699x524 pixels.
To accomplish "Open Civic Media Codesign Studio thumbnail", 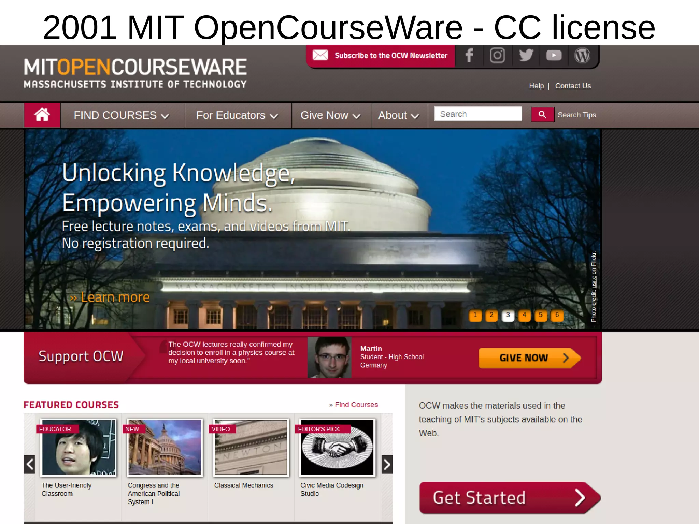I will tap(337, 447).
